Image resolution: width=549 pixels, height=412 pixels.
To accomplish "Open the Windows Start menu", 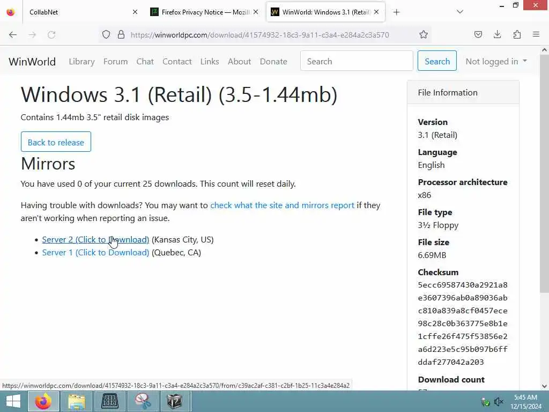I will (x=13, y=401).
